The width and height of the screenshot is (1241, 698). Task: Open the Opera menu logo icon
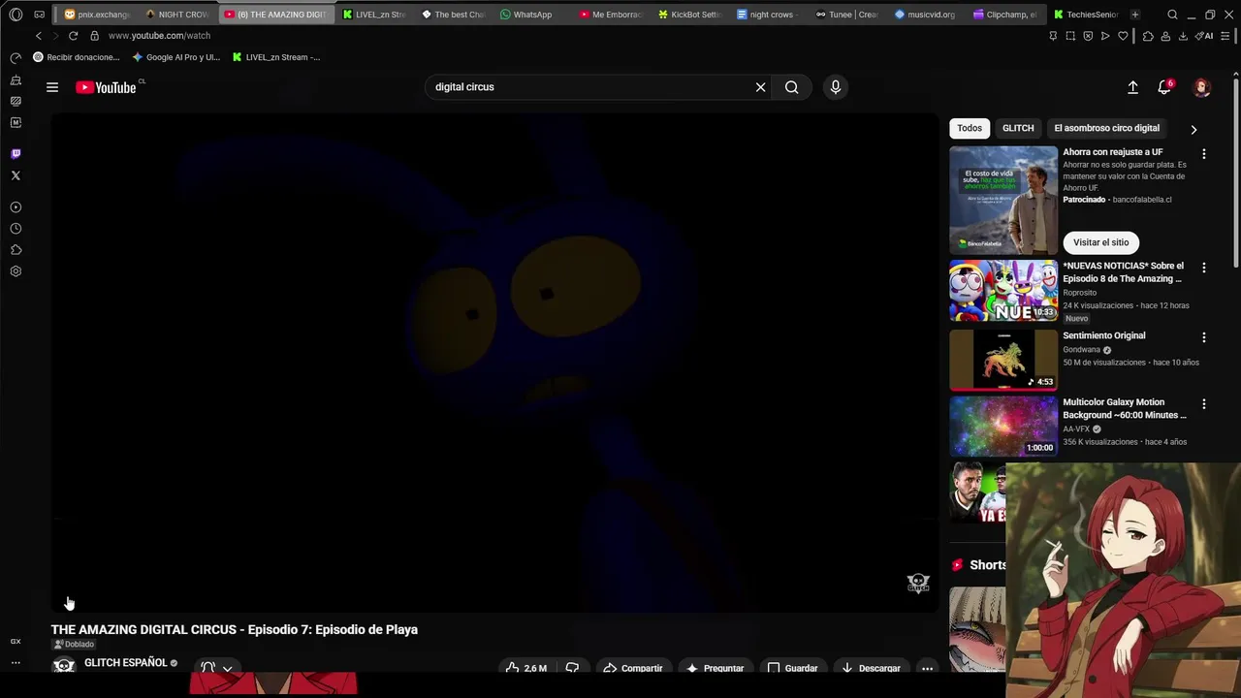(x=16, y=15)
